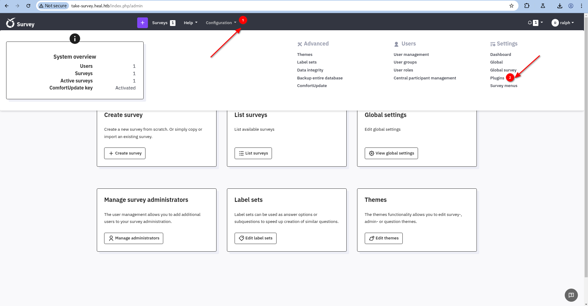
Task: Bookmark this page with star icon
Action: tap(511, 6)
